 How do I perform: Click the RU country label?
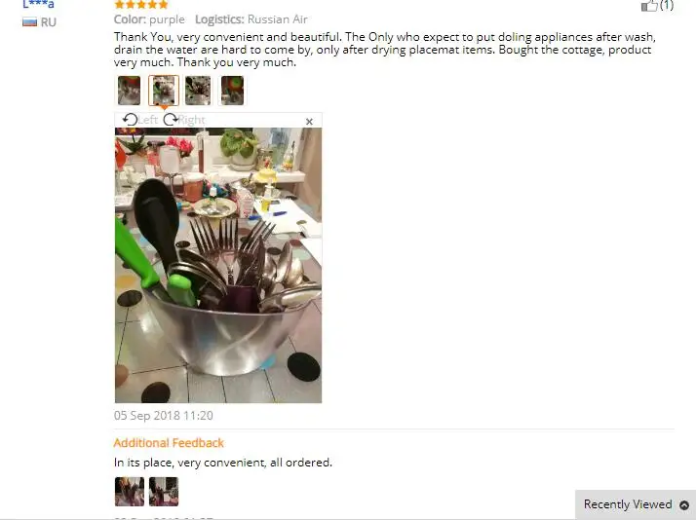(x=49, y=22)
